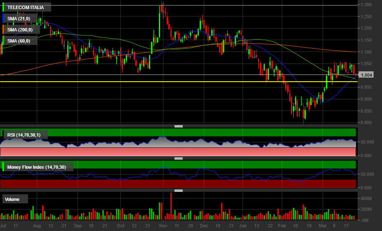Click the -0M volume axis label
The height and width of the screenshot is (231, 382).
coord(364,220)
